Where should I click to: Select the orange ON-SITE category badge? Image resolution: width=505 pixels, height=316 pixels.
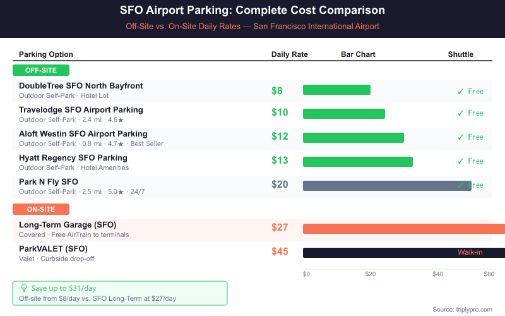pyautogui.click(x=41, y=209)
